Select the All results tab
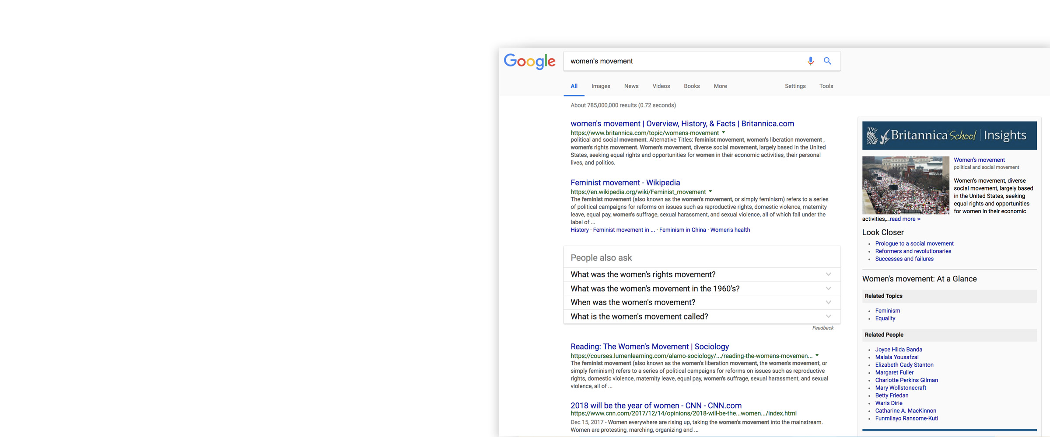The image size is (1050, 437). [x=574, y=86]
